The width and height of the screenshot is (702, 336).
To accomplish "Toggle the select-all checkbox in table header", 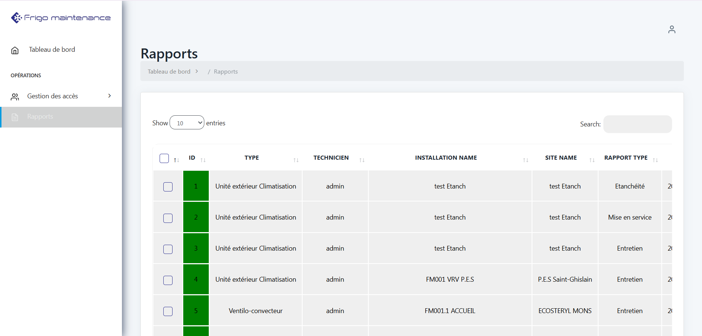I will coord(164,158).
